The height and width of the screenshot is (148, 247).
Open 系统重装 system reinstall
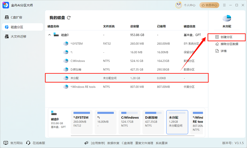point(162,143)
